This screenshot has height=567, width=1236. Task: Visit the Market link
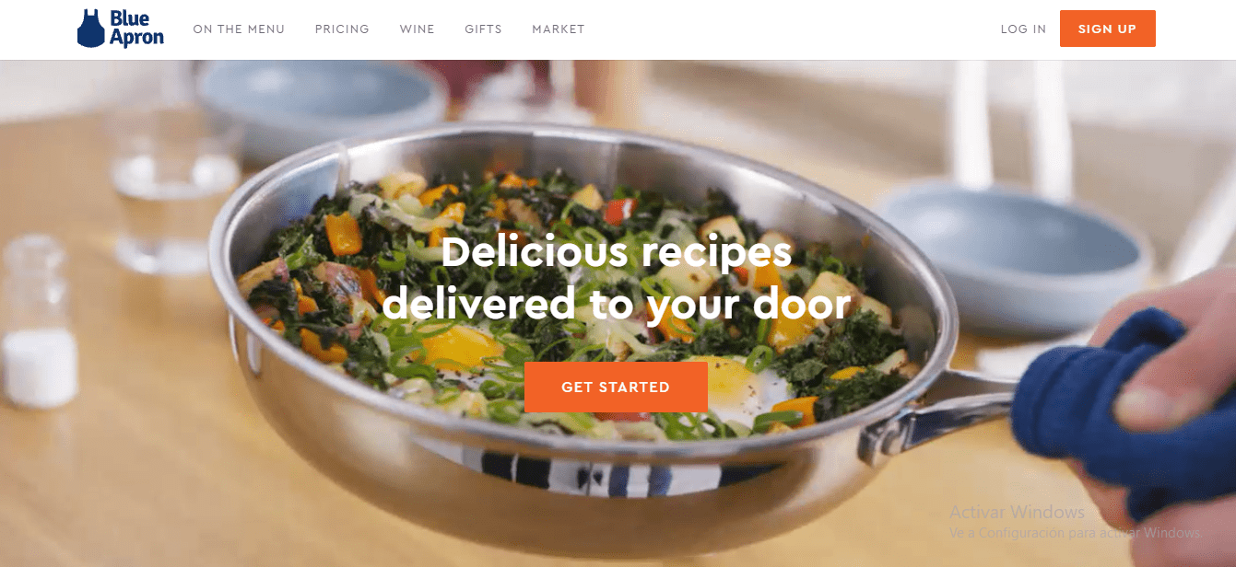559,29
